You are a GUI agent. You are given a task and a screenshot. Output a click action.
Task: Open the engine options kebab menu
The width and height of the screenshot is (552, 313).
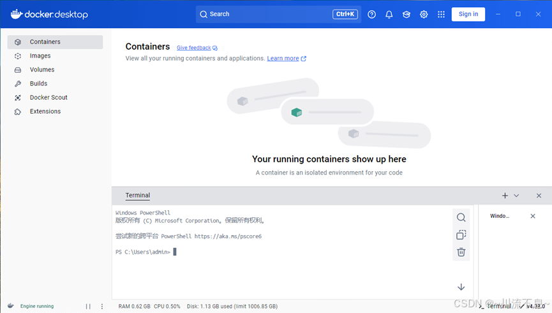pyautogui.click(x=102, y=307)
